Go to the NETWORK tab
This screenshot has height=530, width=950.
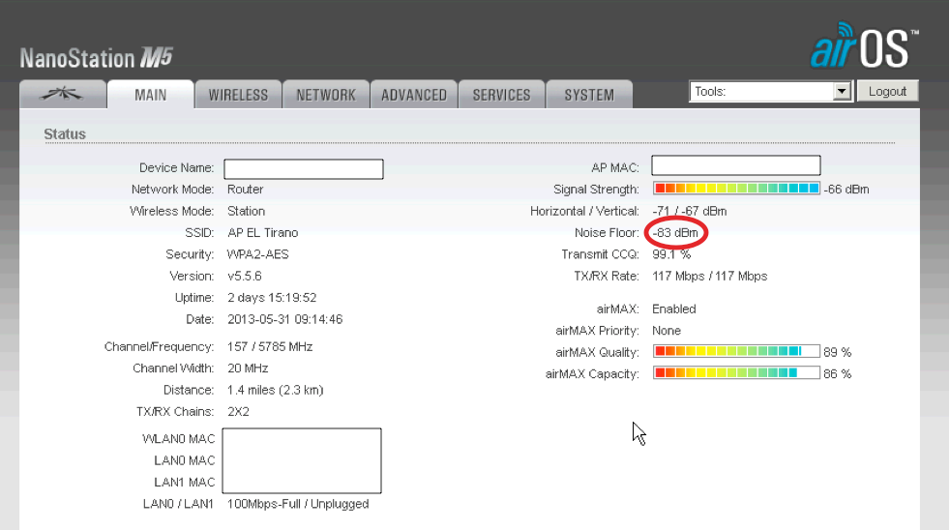[326, 95]
